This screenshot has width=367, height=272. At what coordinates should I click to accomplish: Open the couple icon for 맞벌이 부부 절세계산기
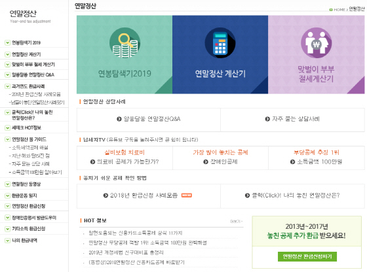[x=316, y=42]
